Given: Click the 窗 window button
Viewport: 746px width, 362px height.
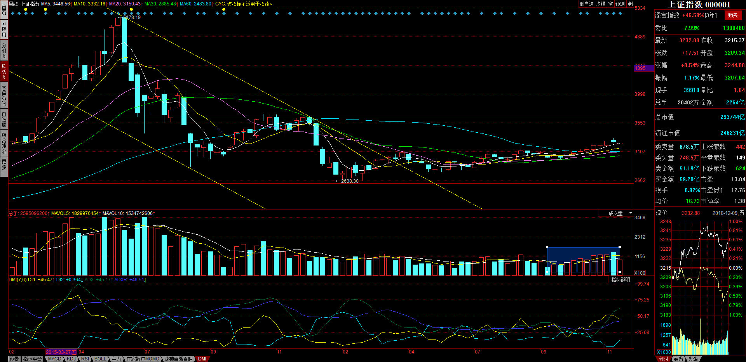Looking at the screenshot, I should click(x=610, y=4).
